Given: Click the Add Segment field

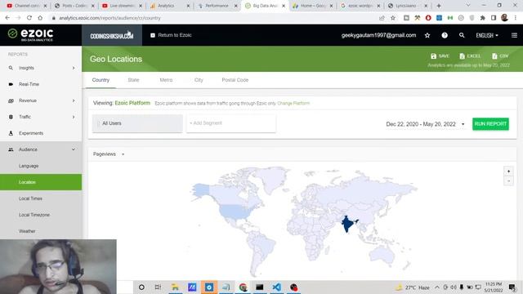Looking at the screenshot, I should tap(230, 123).
